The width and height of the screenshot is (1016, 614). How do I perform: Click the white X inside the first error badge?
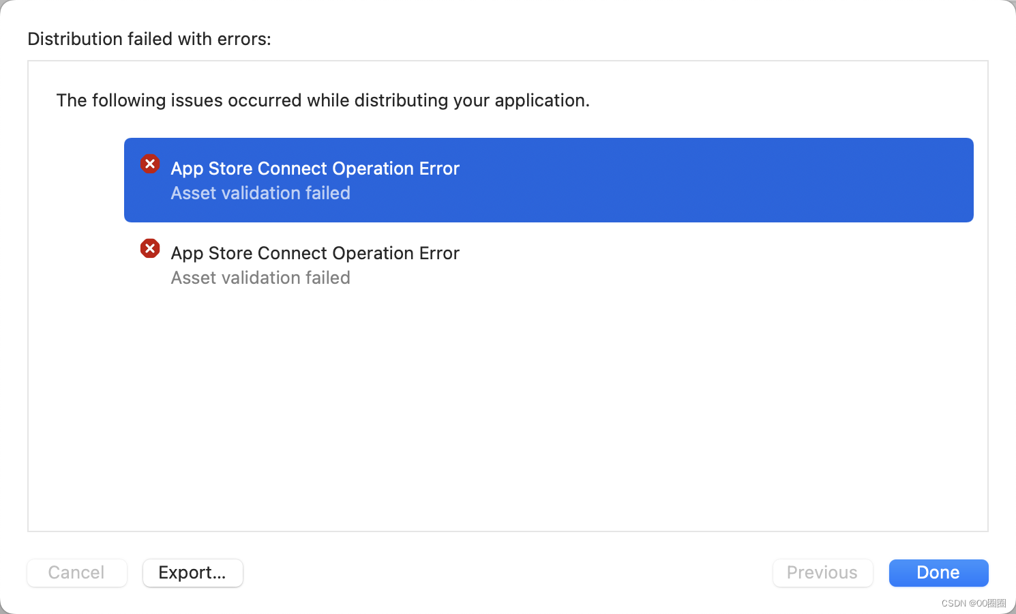pos(150,164)
